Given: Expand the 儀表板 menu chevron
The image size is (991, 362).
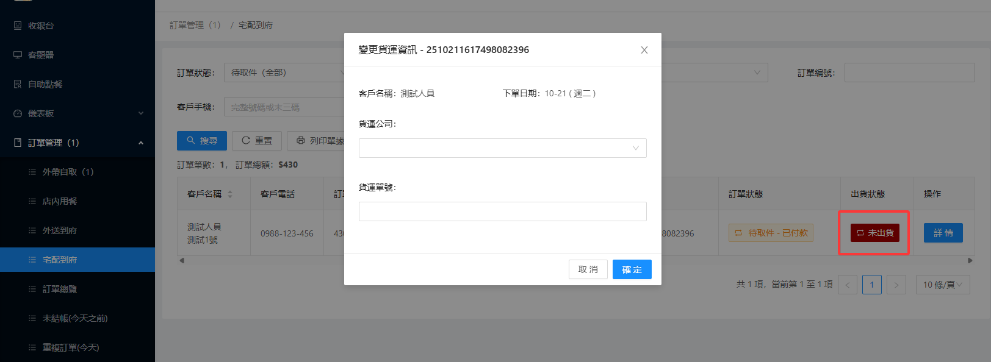Looking at the screenshot, I should [x=141, y=113].
